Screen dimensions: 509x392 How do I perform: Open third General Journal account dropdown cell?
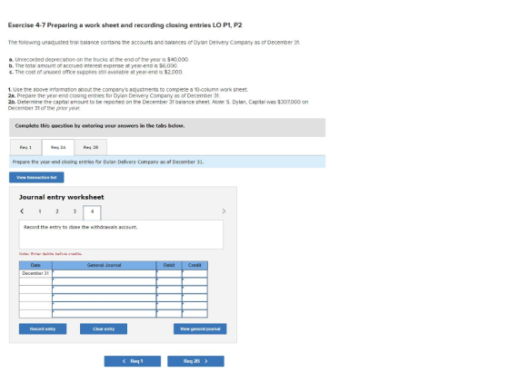[x=105, y=289]
